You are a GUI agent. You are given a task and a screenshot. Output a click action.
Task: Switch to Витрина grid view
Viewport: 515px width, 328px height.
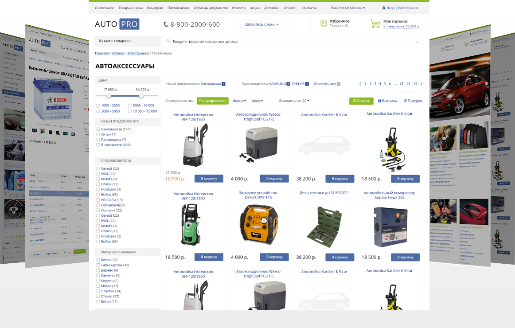387,101
